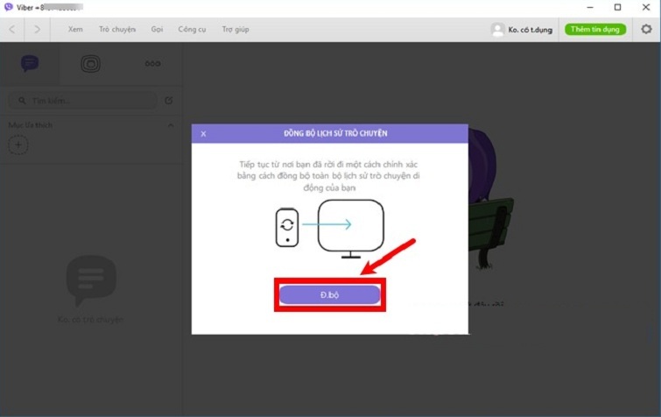The width and height of the screenshot is (661, 417).
Task: Open the square explore icon tab
Action: [x=91, y=63]
